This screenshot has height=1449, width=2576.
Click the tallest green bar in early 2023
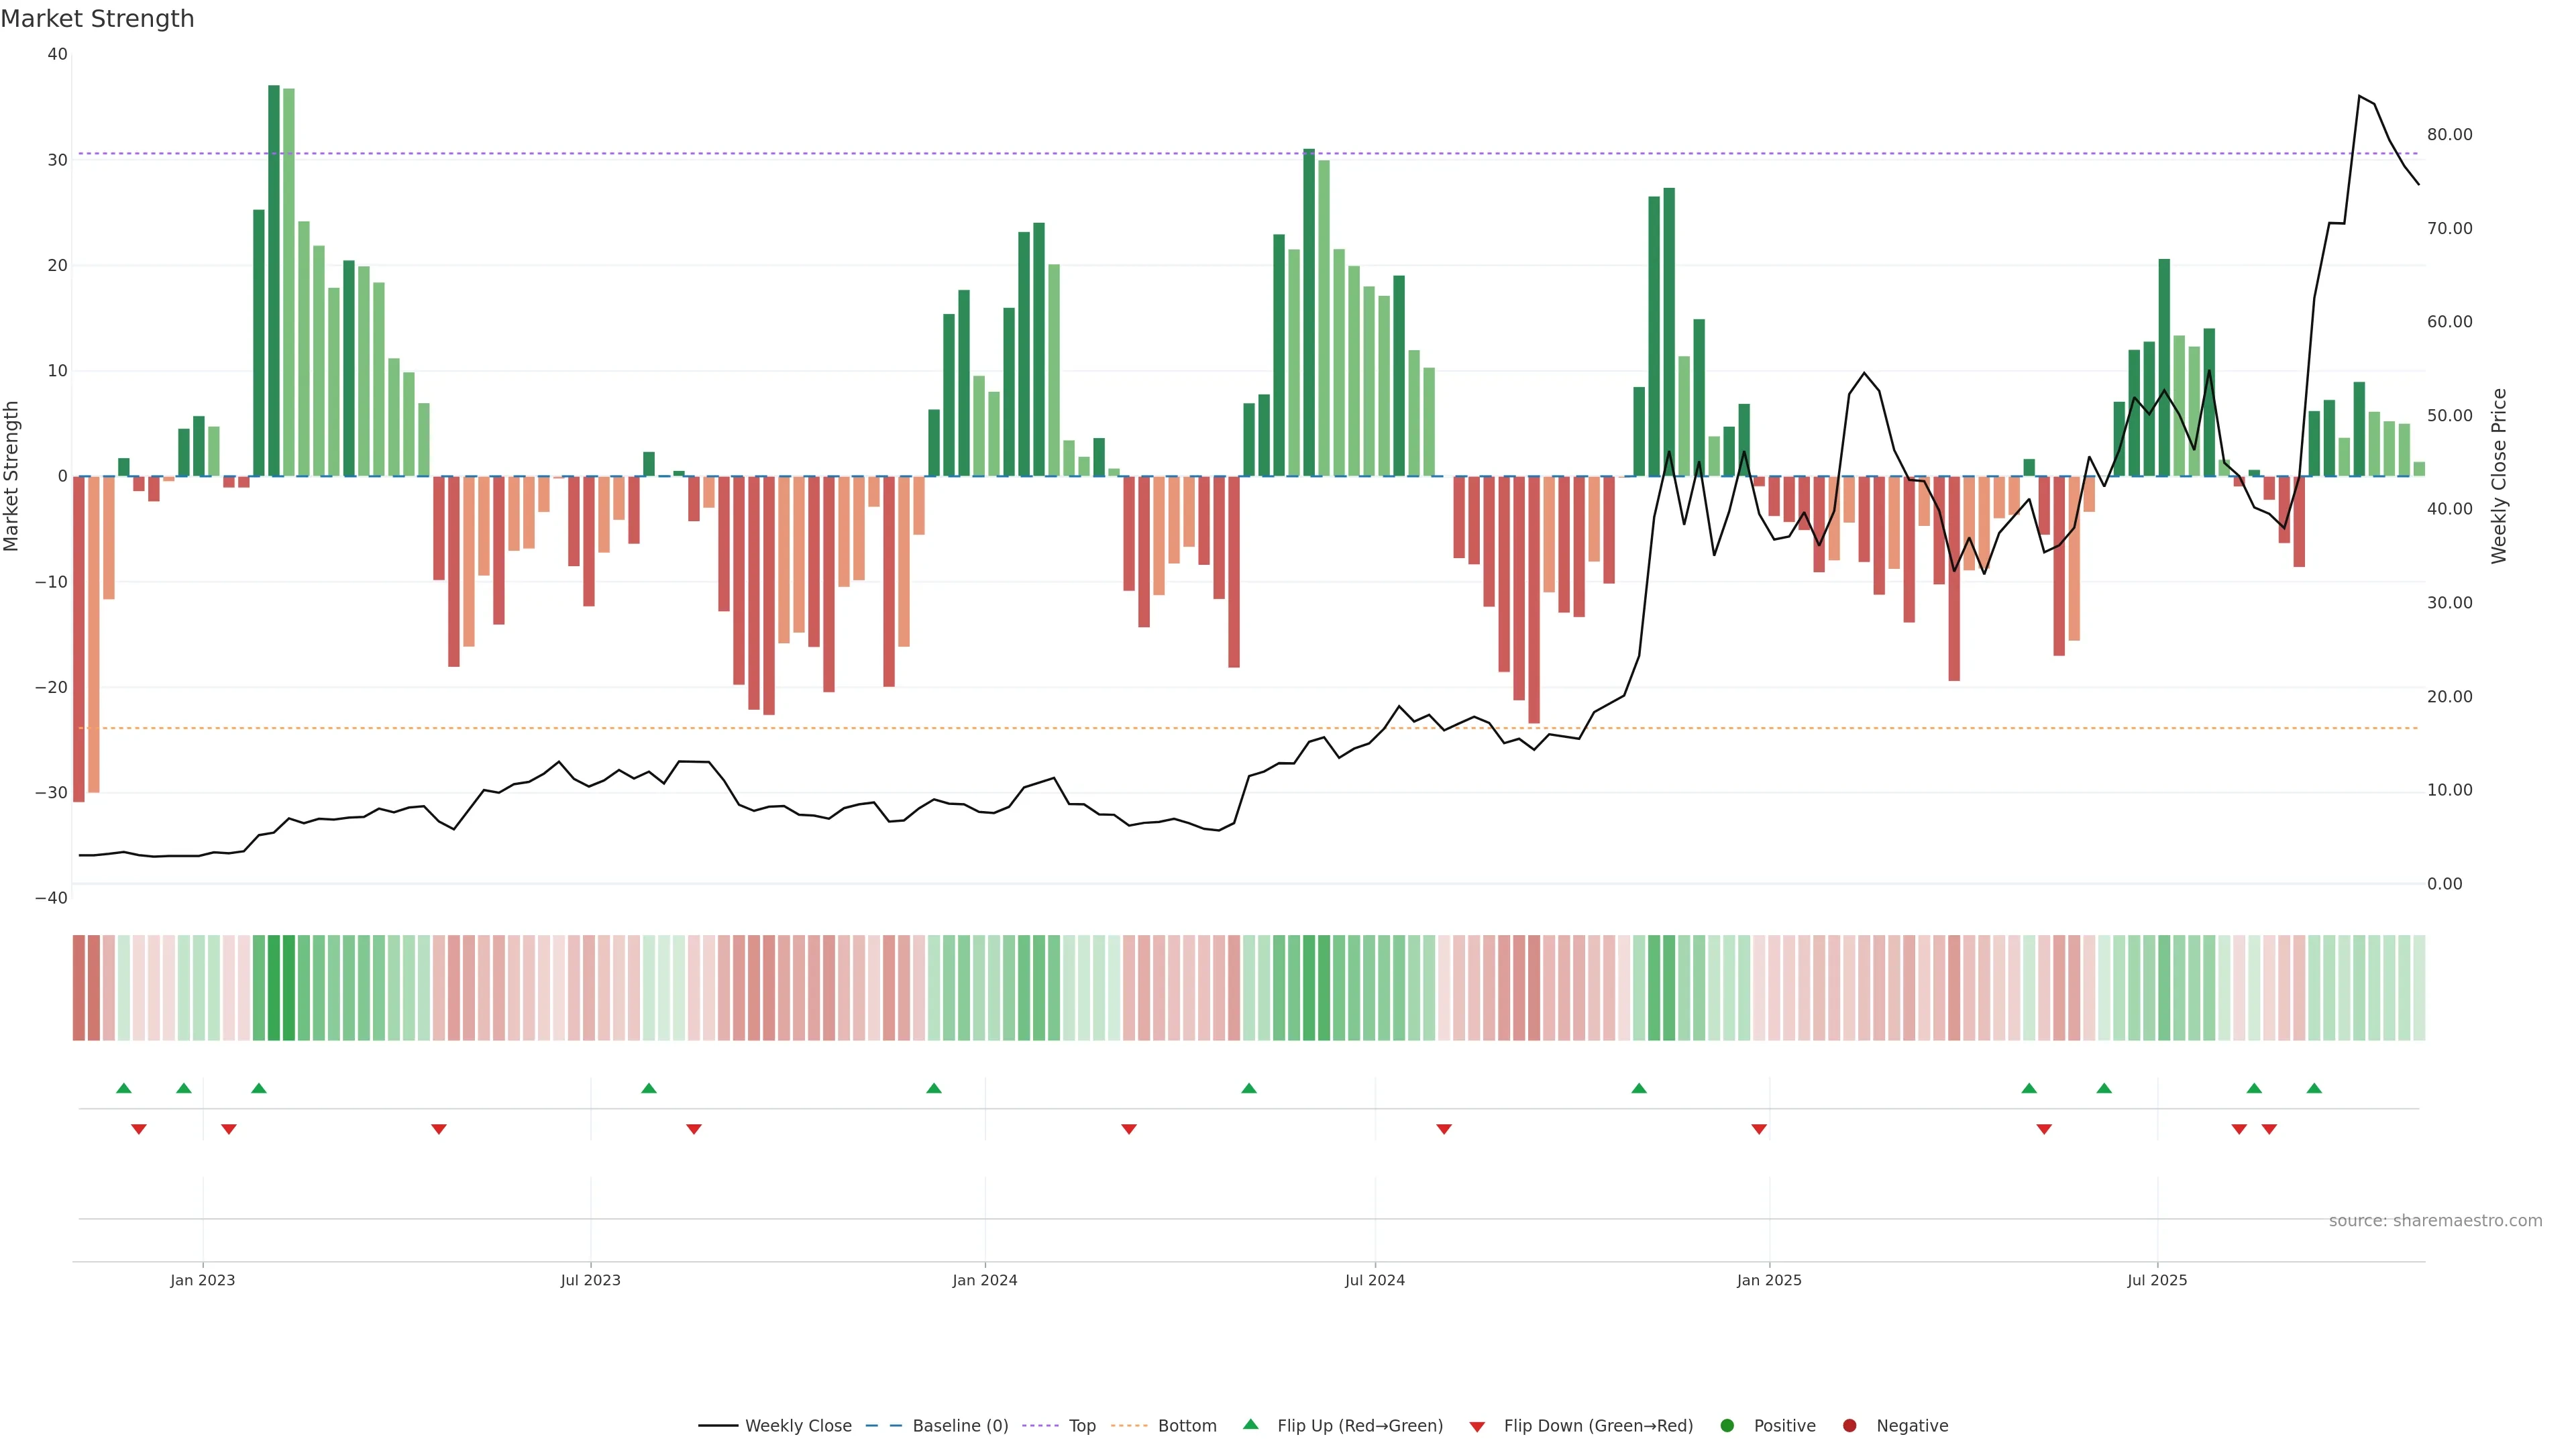pos(274,280)
